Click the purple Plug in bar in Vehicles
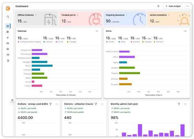This screenshot has width=194, height=139. (x=42, y=65)
